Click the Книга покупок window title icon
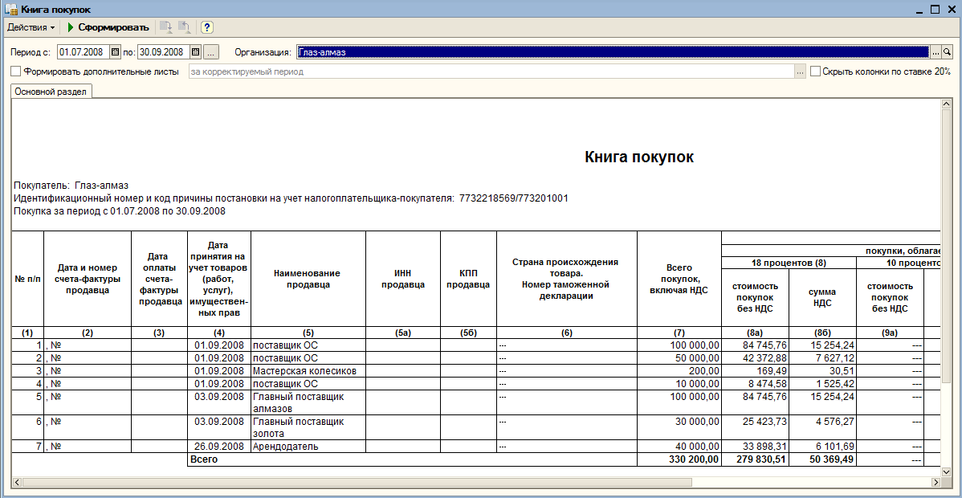This screenshot has height=498, width=962. tap(10, 9)
